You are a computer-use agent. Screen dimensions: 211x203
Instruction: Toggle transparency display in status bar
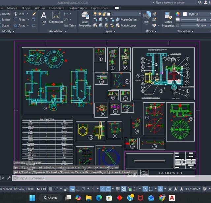click(x=124, y=189)
